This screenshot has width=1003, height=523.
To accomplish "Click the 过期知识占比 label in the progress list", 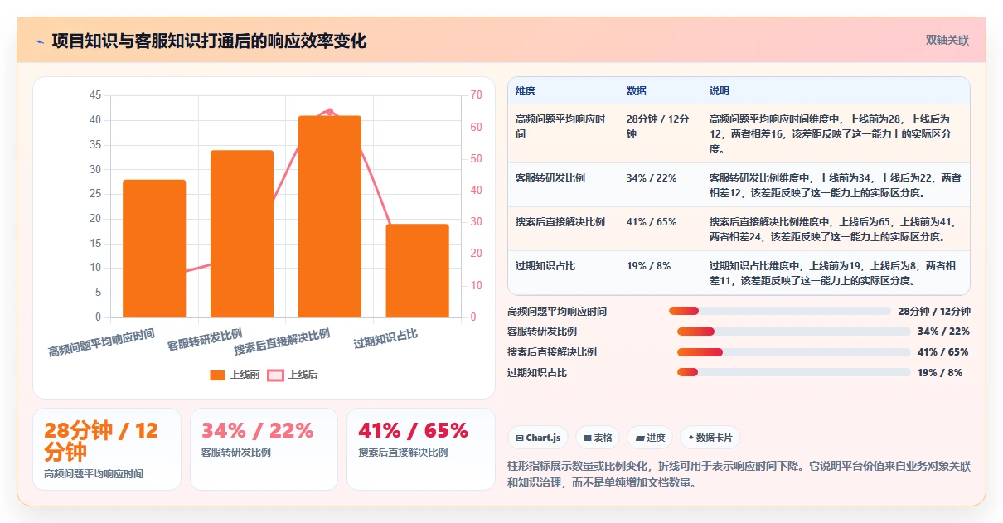I will point(537,373).
